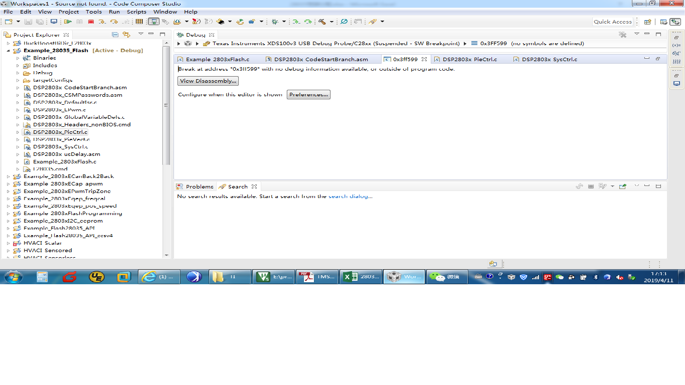The height and width of the screenshot is (385, 685).
Task: Click the Pin Search view icon
Action: (x=622, y=186)
